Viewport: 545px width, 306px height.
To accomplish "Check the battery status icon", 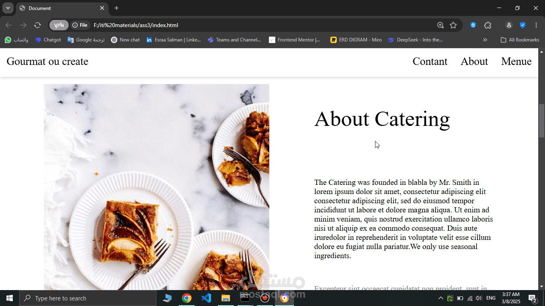I will tap(460, 298).
